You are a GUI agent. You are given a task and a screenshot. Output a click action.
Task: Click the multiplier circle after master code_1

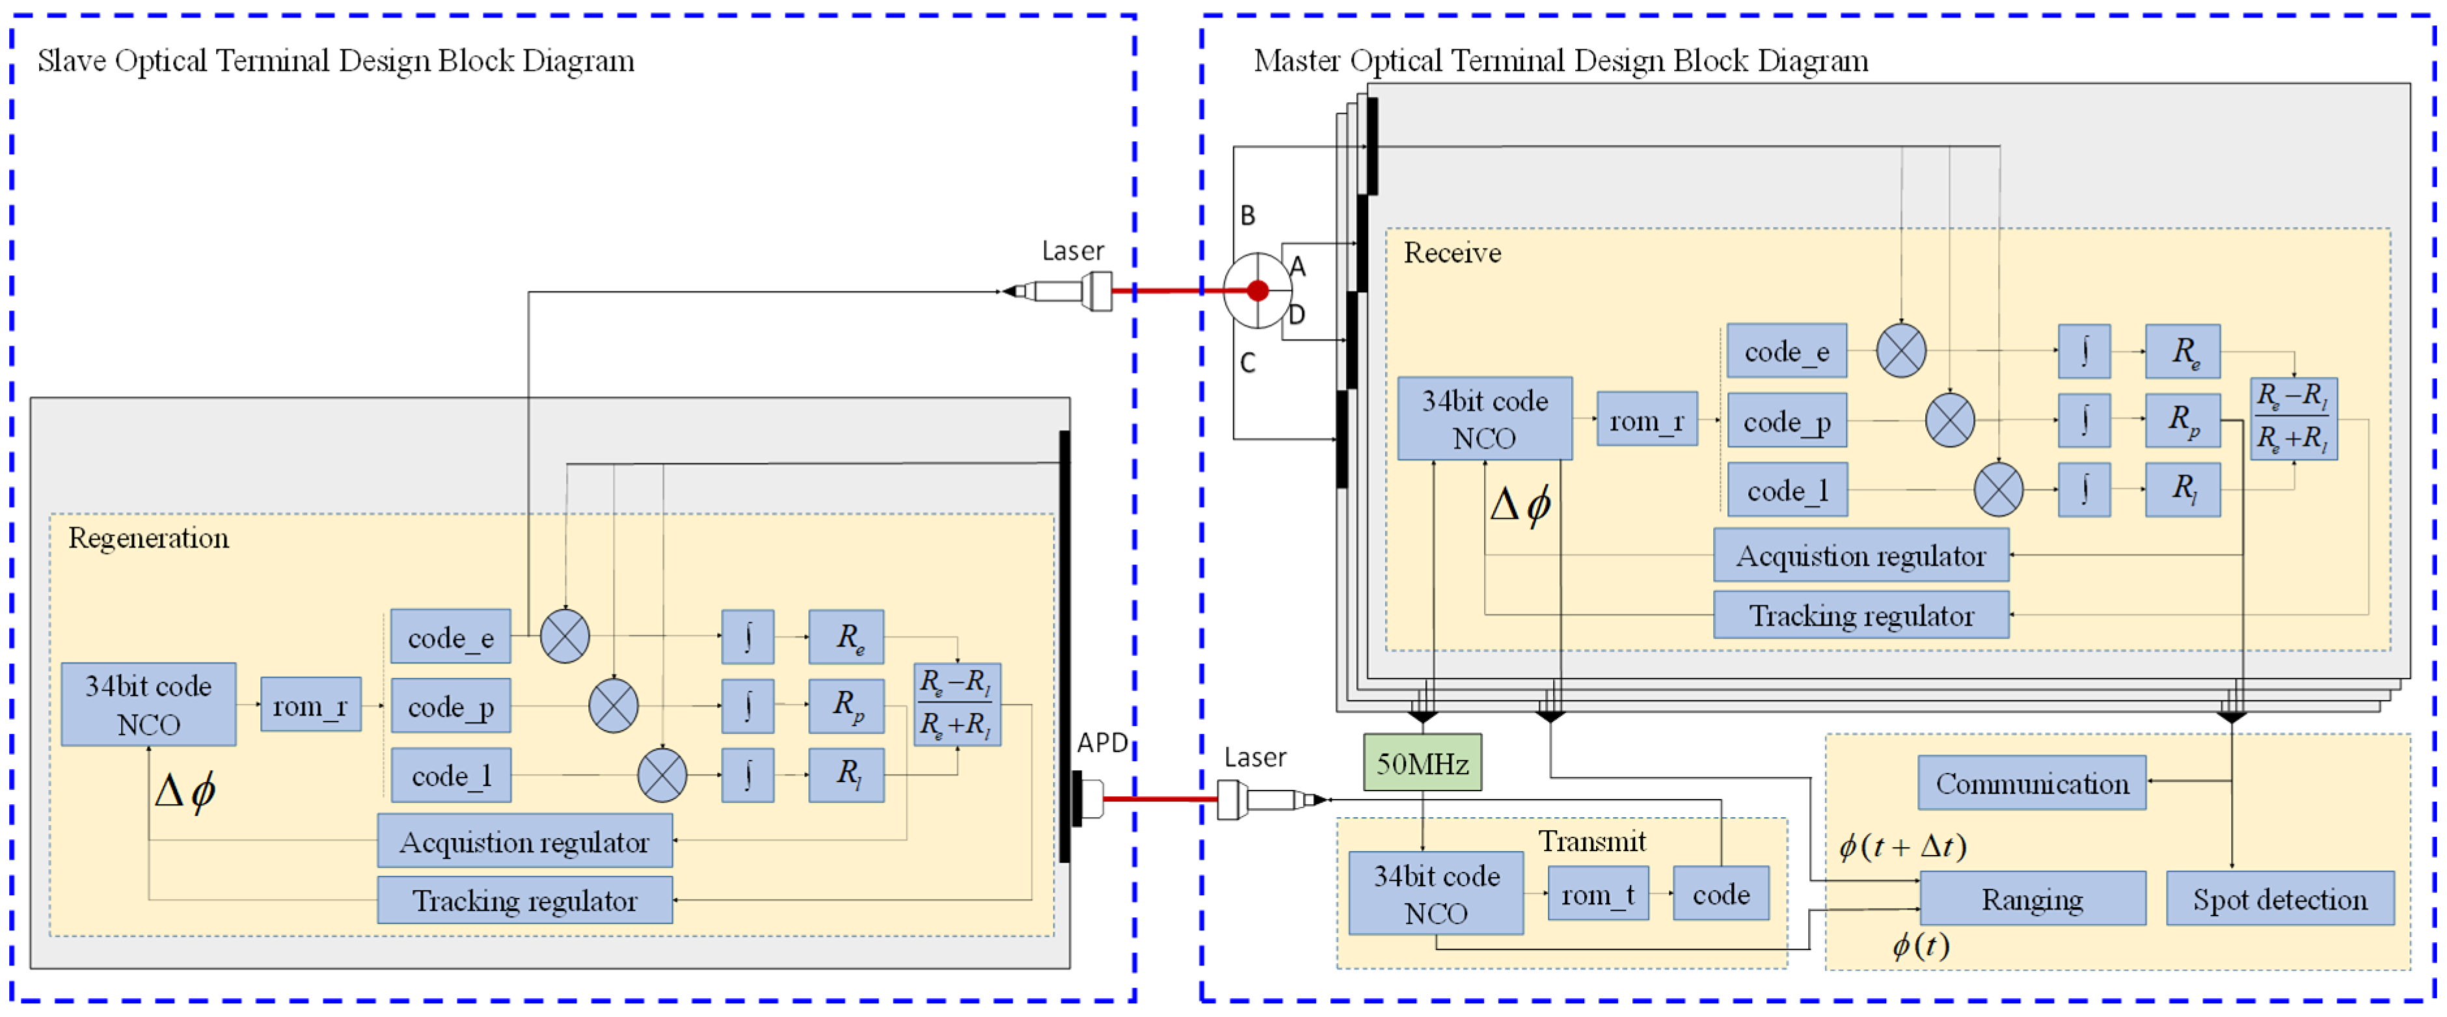pos(1997,489)
